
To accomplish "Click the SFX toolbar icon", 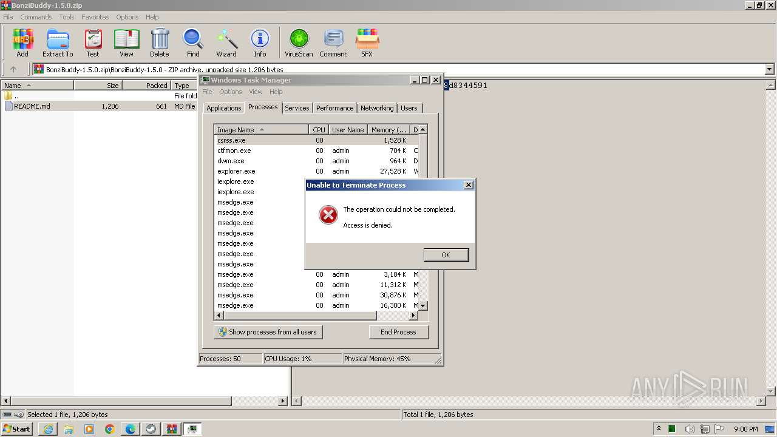I will [x=367, y=42].
